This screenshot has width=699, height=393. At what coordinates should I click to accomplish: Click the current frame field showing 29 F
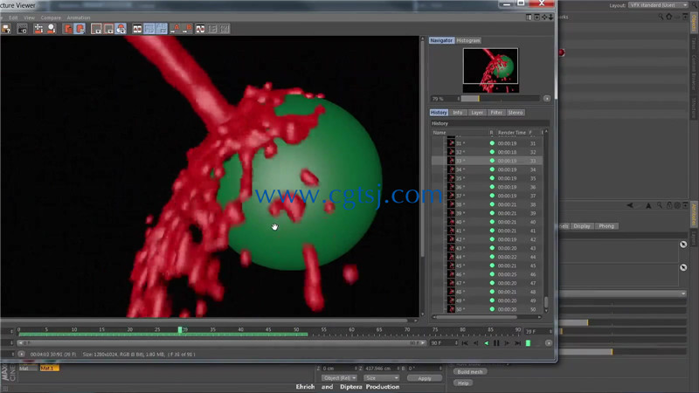[538, 332]
